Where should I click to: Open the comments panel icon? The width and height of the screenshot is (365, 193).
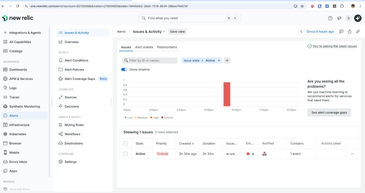pyautogui.click(x=341, y=32)
